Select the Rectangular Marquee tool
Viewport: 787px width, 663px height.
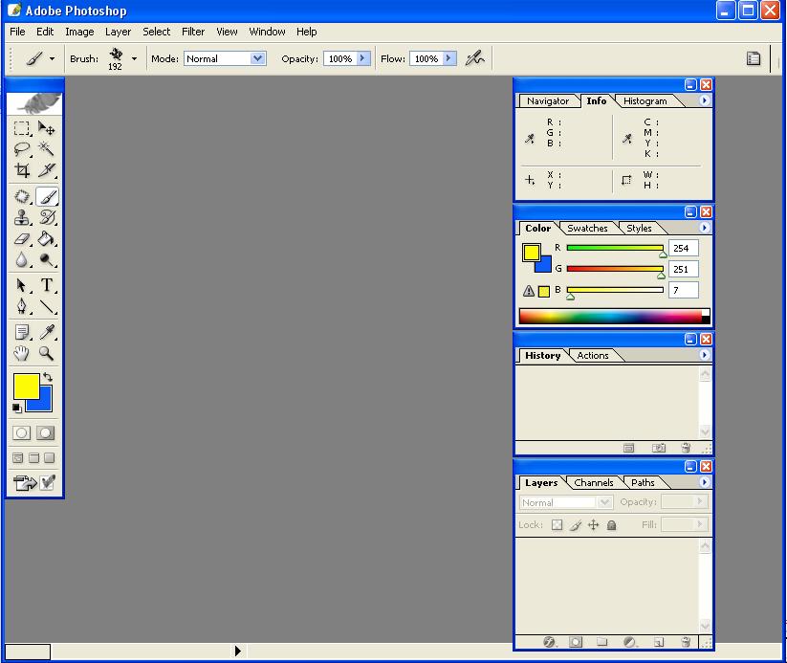[21, 128]
